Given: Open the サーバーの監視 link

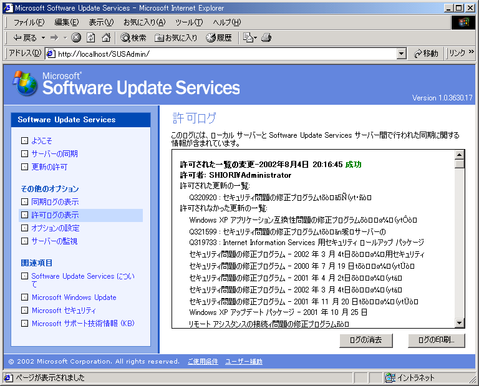Looking at the screenshot, I should [55, 241].
